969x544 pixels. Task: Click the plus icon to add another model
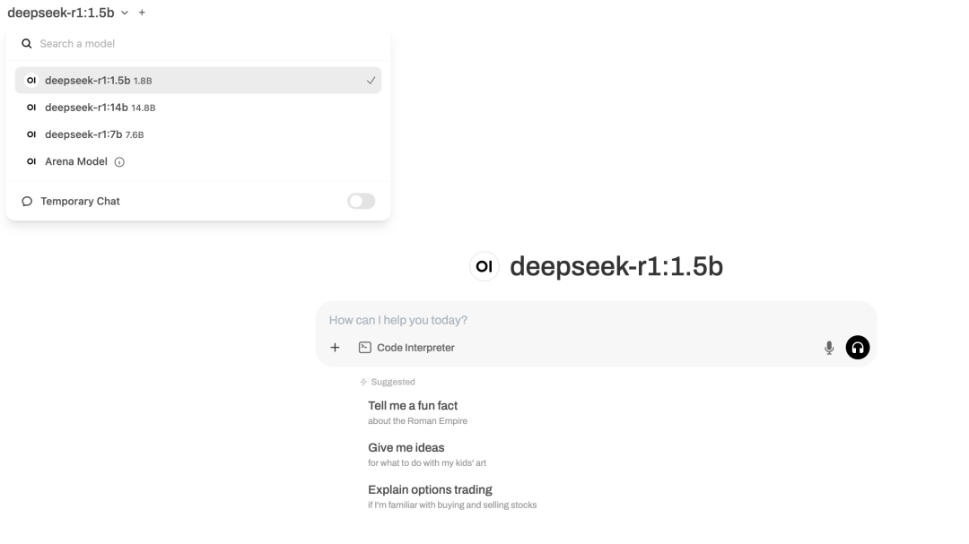[x=142, y=13]
